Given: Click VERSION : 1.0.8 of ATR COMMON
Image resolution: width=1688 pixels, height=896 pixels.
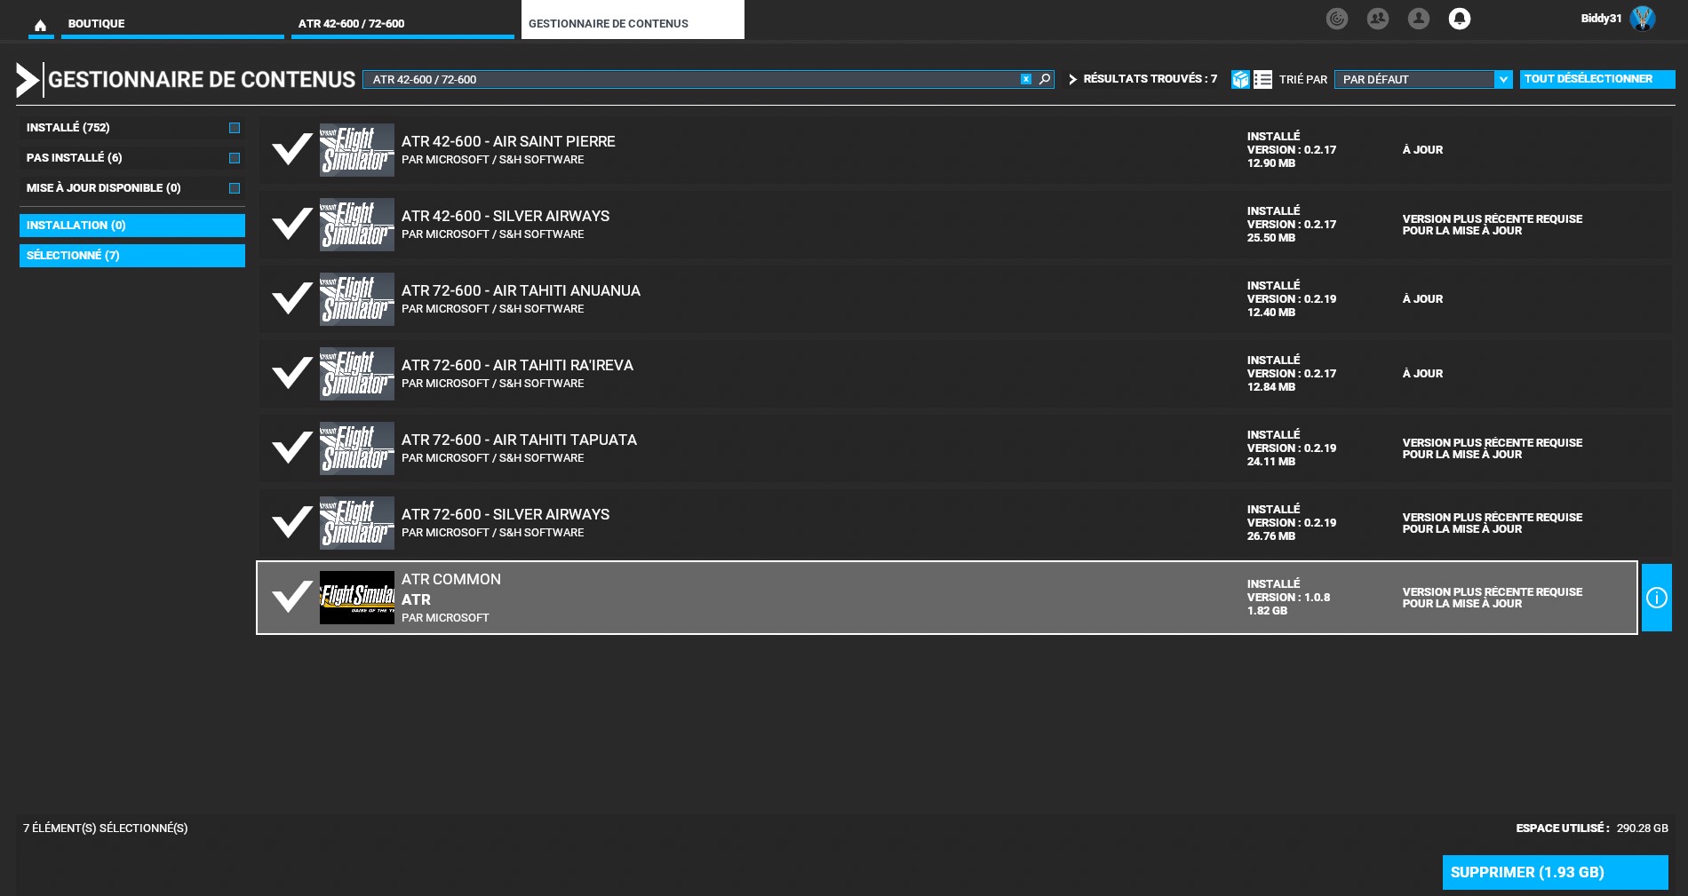Looking at the screenshot, I should 1288,598.
